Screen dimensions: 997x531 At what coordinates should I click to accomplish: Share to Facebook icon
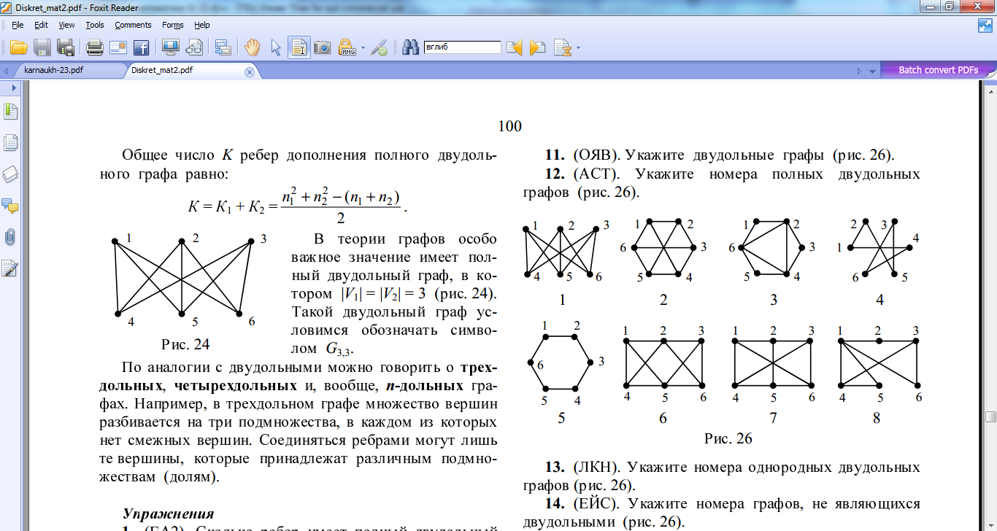coord(141,47)
